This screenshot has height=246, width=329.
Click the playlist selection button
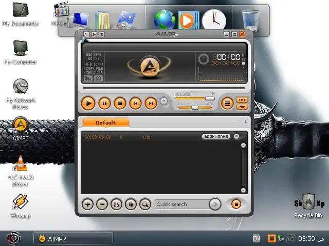pos(131,204)
